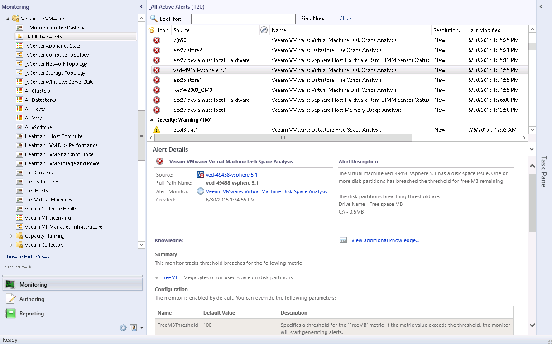The width and height of the screenshot is (552, 344).
Task: Collapse the Veeam for VMware tree node
Action: pos(8,19)
